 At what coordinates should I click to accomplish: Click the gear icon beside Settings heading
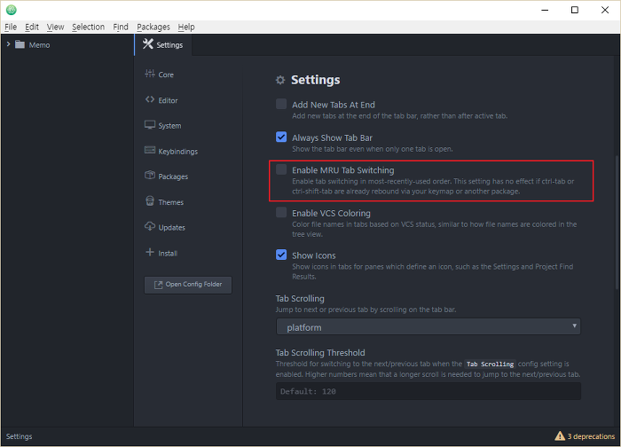pyautogui.click(x=280, y=81)
